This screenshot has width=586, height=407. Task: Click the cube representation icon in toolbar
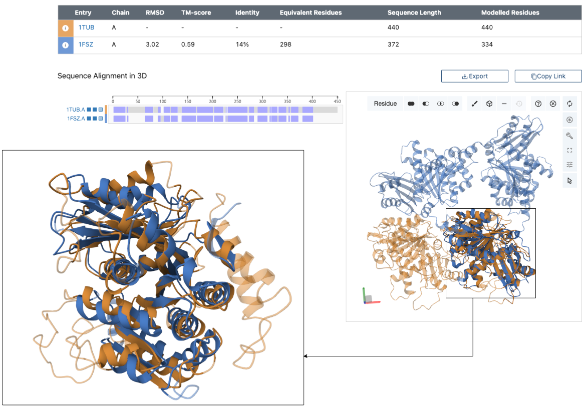tap(489, 104)
